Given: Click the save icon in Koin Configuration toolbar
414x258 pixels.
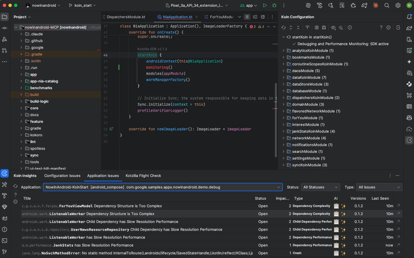Looking at the screenshot, I should [324, 27].
